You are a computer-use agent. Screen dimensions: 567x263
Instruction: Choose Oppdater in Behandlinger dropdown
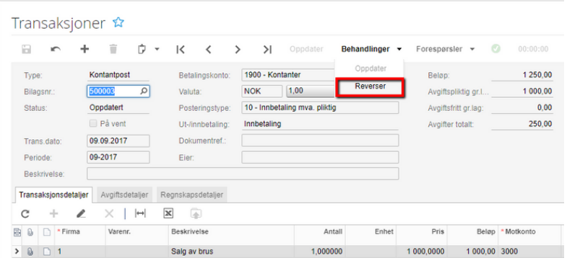pyautogui.click(x=371, y=68)
